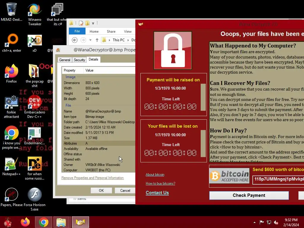This screenshot has height=228, width=304.
Task: Open Chrome from the taskbar
Action: click(x=43, y=222)
